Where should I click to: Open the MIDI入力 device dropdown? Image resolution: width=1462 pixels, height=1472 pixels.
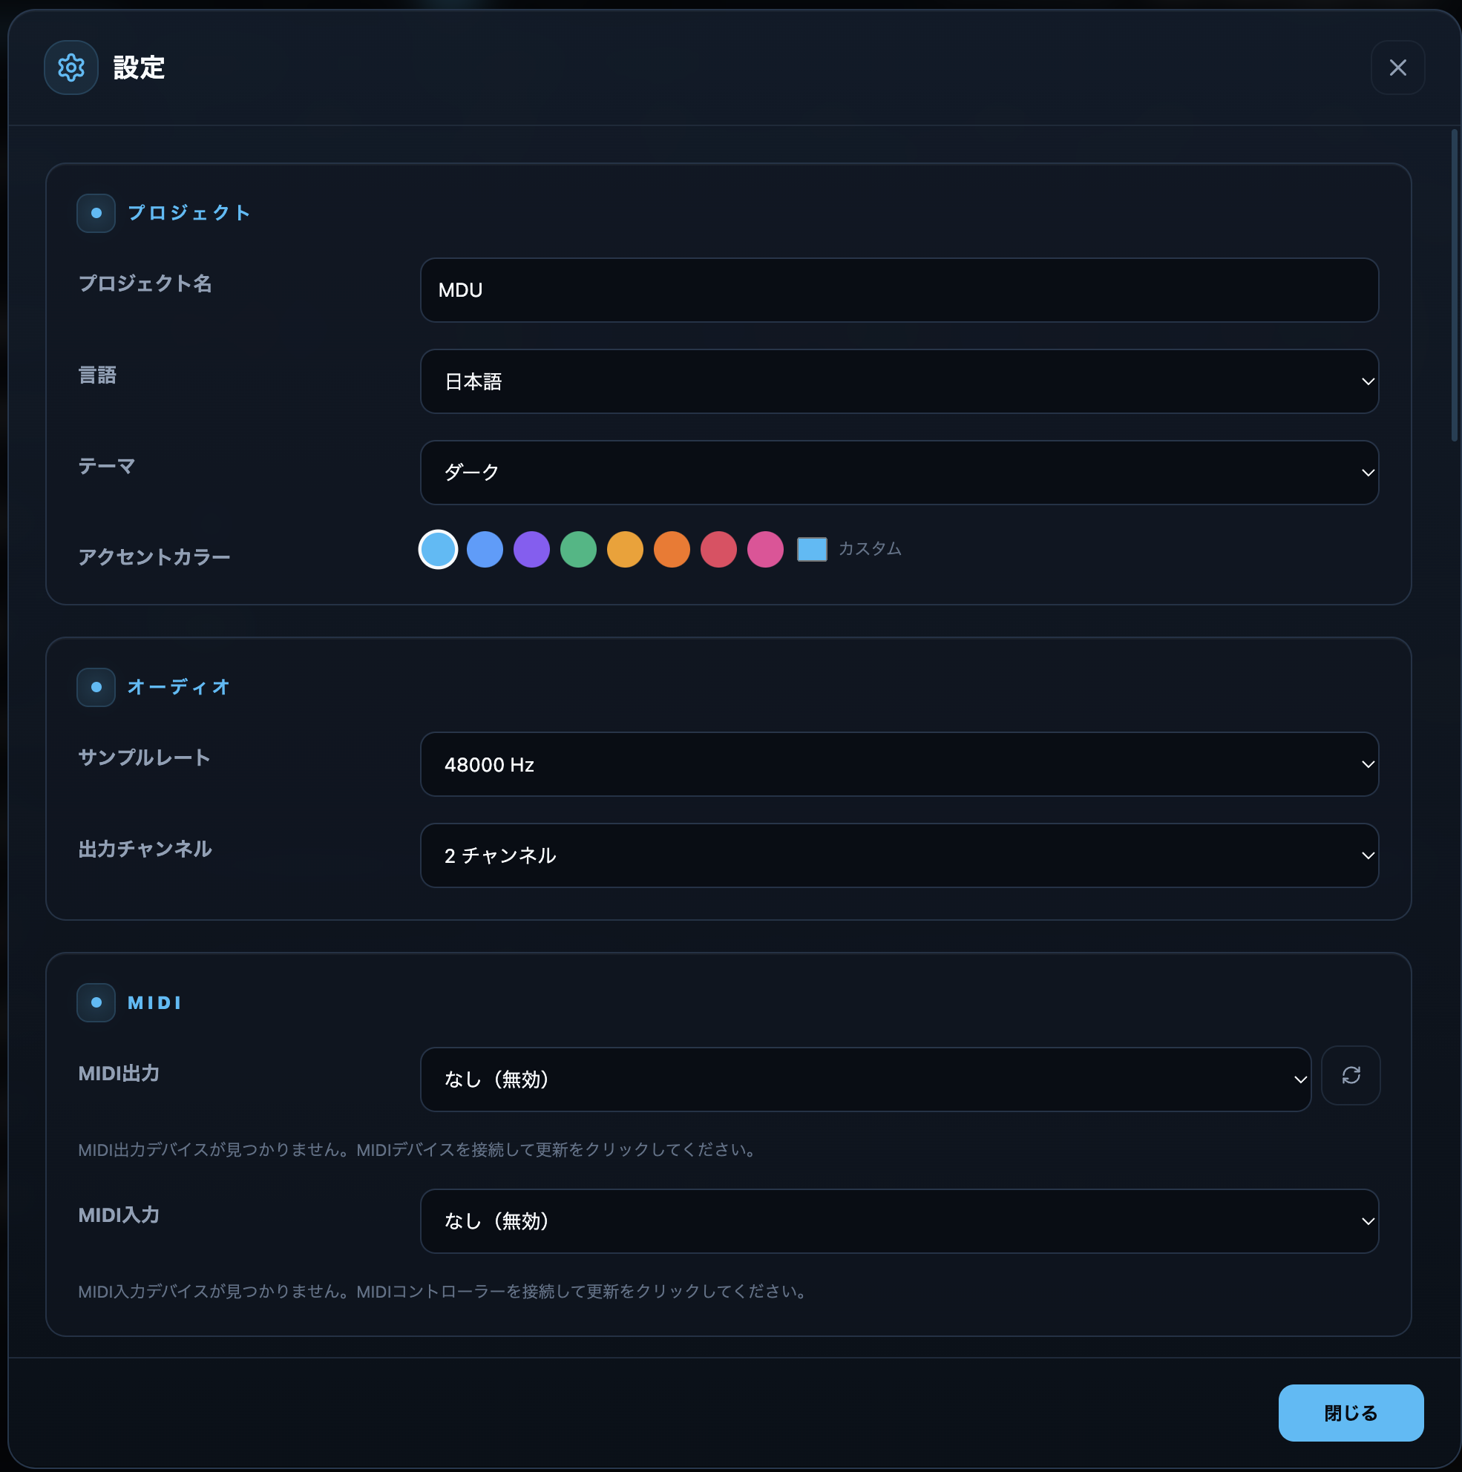[899, 1221]
